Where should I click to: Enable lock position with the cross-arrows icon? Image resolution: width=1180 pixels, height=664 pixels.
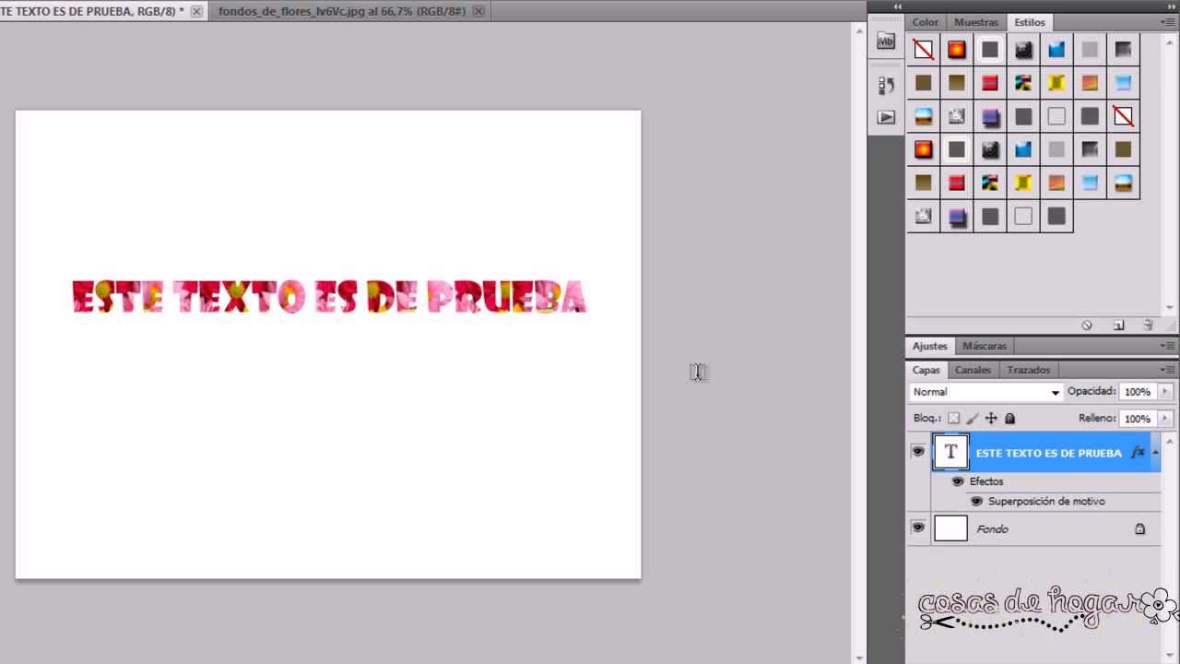991,419
